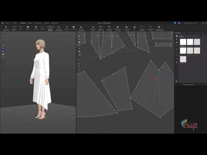Open the list-view icon atop fabric panel sidebar
The width and height of the screenshot is (207, 155).
[177, 36]
